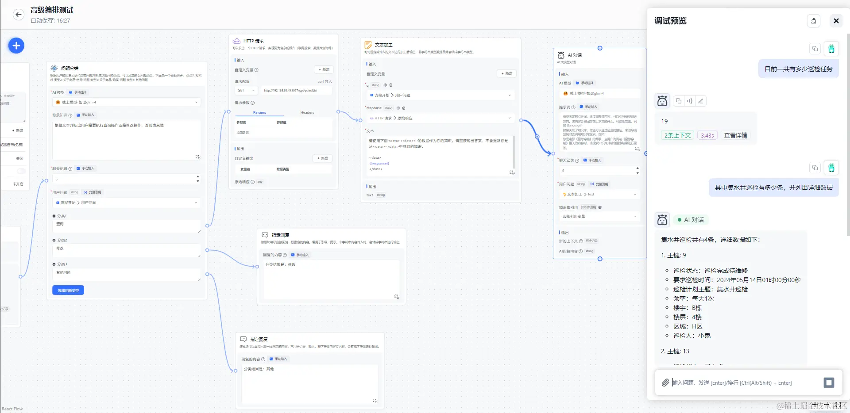850x413 pixels.
Task: Open the 流程开始 > 用户问题 dropdown in 问题分类
Action: pos(127,203)
